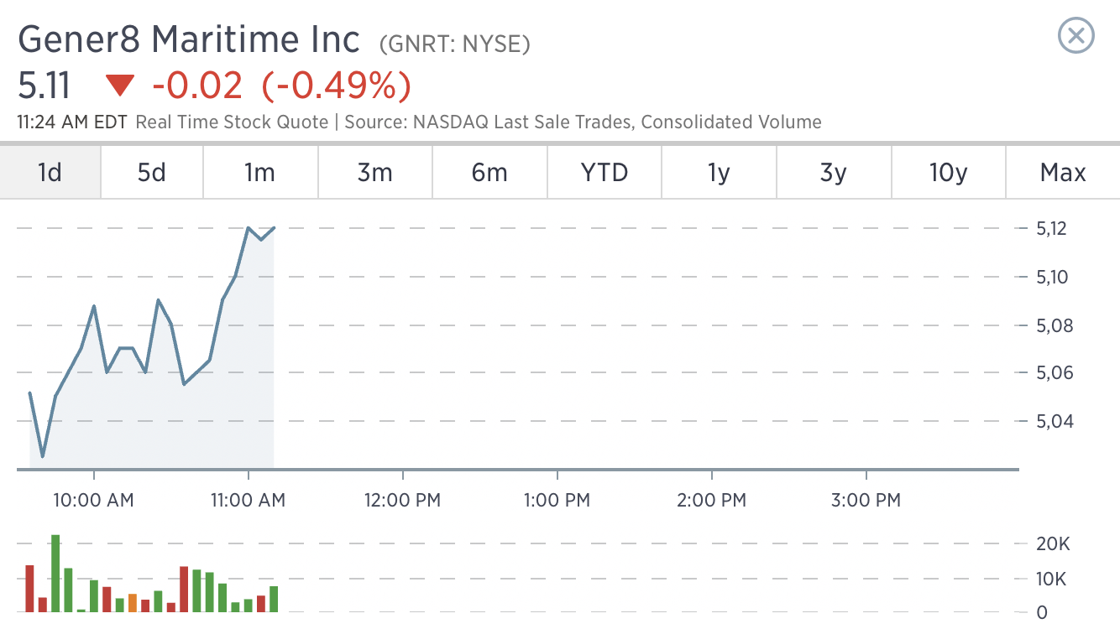Click the tallest green volume bar
Viewport: 1120px width, 629px height.
pyautogui.click(x=55, y=573)
